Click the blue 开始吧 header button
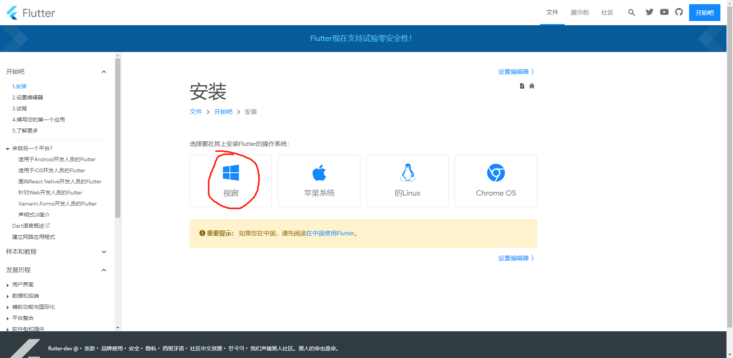 click(x=704, y=13)
